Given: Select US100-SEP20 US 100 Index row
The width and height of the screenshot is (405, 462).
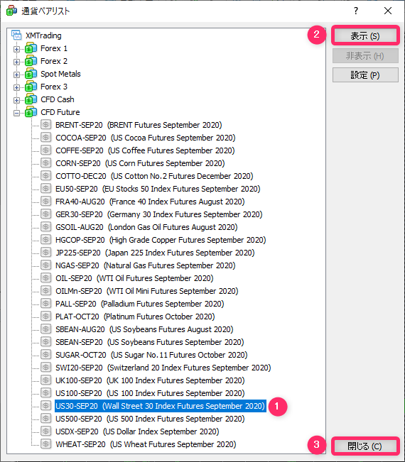Looking at the screenshot, I should pyautogui.click(x=150, y=393).
